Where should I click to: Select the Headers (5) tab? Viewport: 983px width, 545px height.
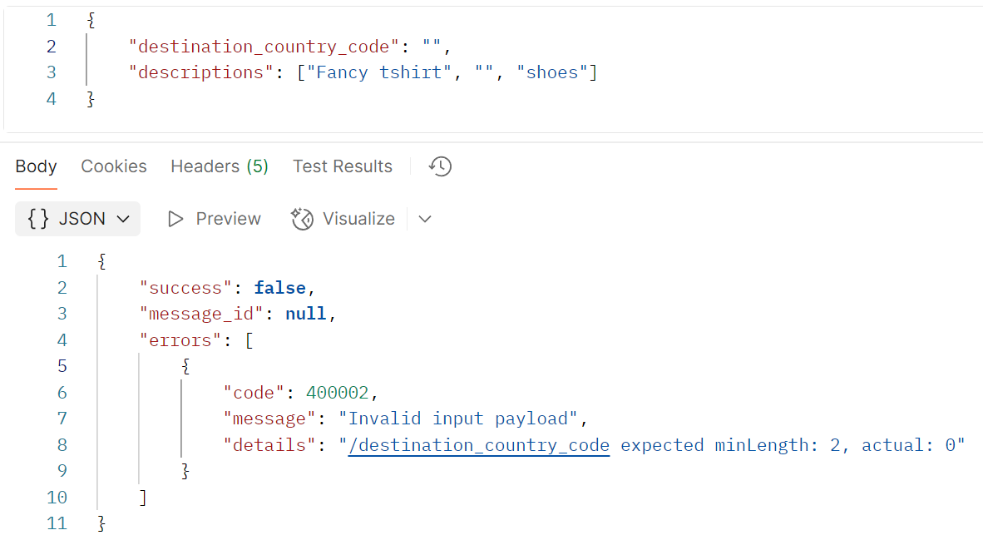click(220, 166)
